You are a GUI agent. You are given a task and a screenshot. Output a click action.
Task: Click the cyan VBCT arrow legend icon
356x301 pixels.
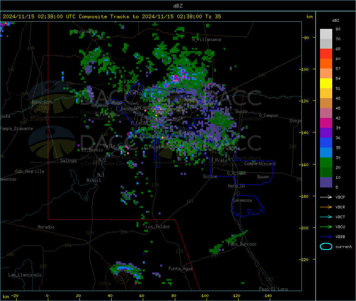326,217
